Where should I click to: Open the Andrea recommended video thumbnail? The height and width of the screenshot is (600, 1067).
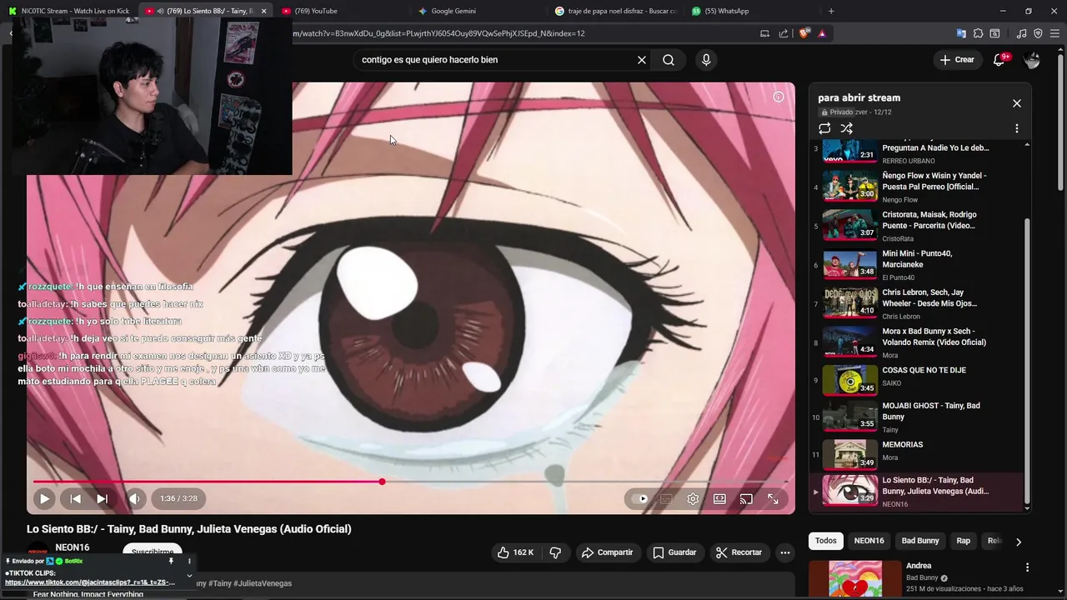855,579
